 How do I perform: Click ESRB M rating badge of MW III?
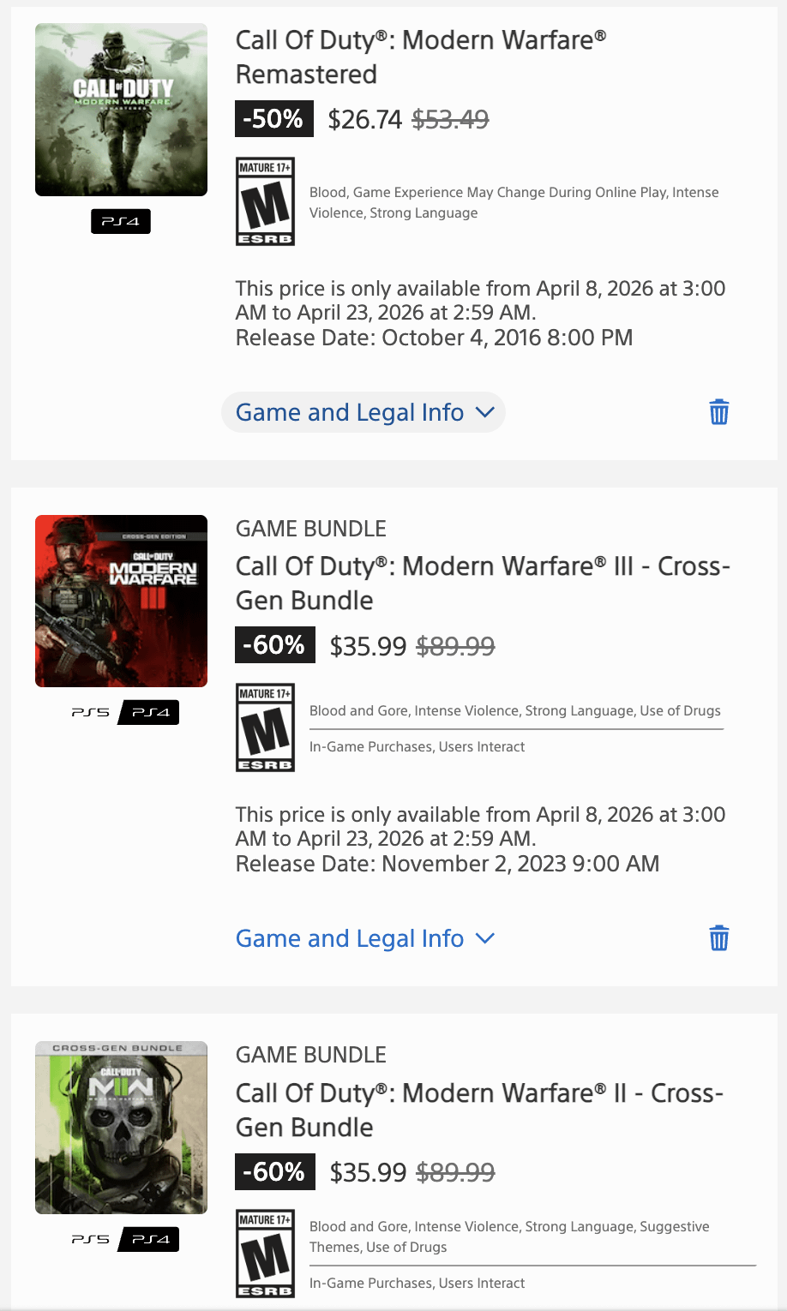click(265, 727)
